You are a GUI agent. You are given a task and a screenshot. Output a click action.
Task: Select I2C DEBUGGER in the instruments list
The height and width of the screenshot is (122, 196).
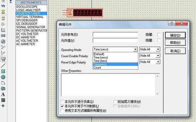[31, 24]
